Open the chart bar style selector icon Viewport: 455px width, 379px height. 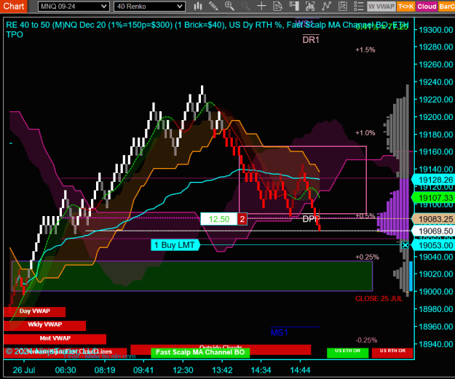pyautogui.click(x=198, y=6)
